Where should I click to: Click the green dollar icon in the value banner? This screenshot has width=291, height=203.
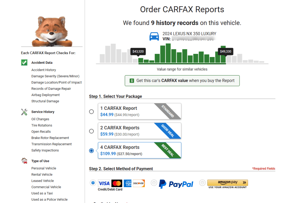pyautogui.click(x=132, y=81)
